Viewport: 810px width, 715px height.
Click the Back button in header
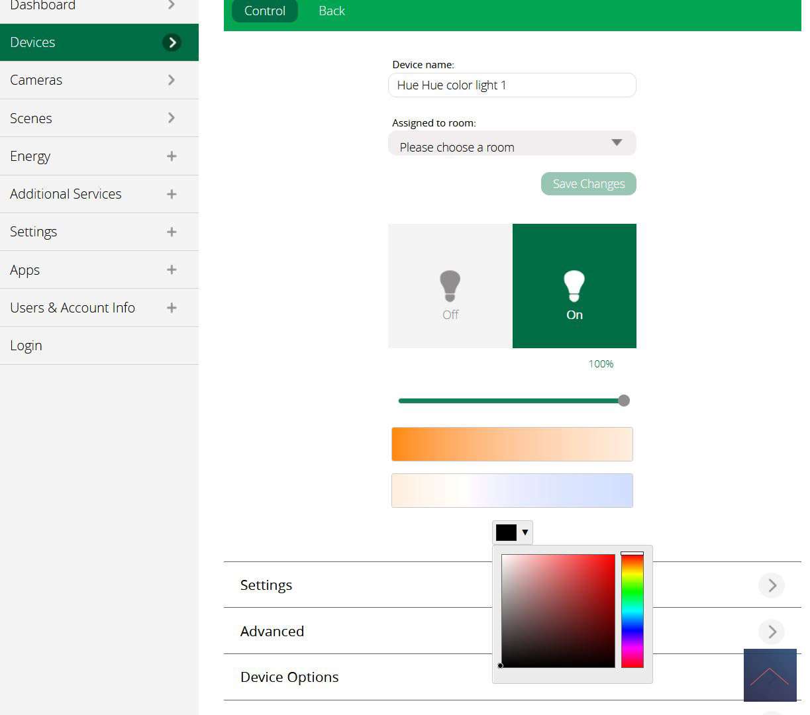tap(331, 11)
